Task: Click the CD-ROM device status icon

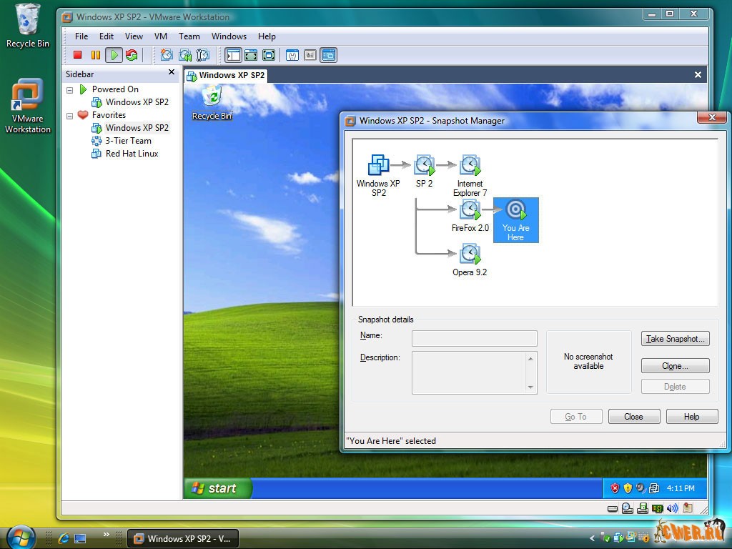Action: coord(627,508)
